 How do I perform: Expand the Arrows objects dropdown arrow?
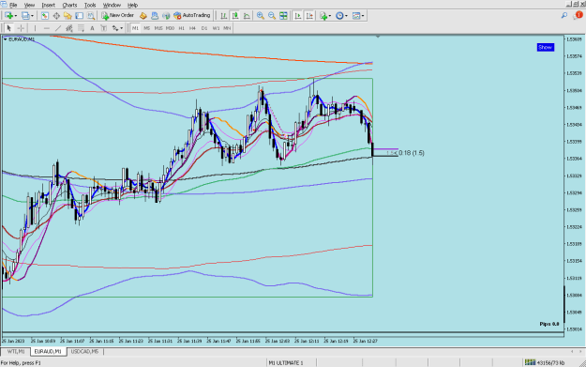122,28
